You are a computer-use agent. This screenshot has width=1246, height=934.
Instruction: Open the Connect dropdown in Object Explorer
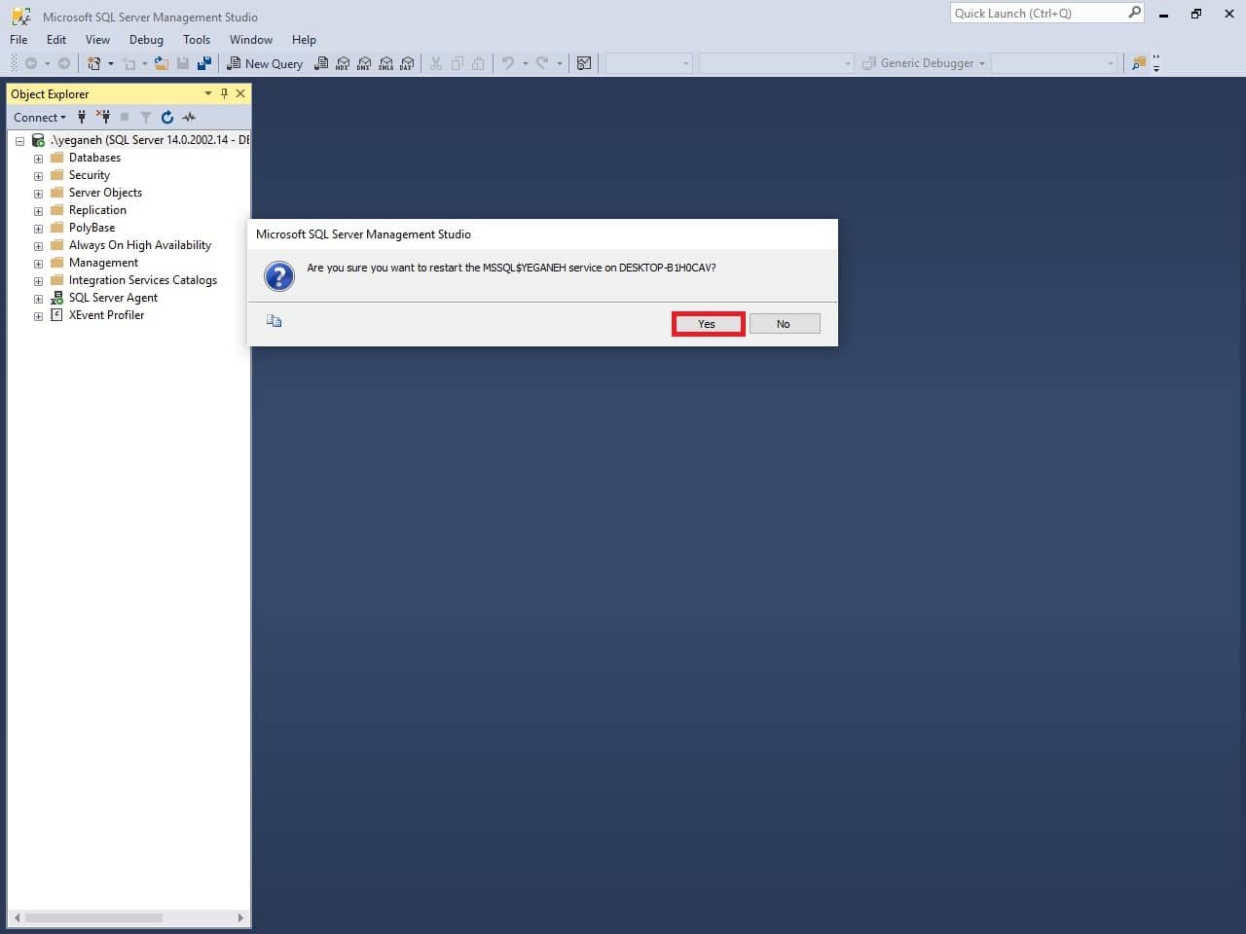[40, 117]
